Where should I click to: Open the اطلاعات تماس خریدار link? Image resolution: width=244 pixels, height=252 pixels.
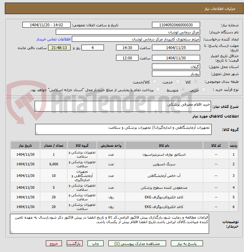point(54,39)
